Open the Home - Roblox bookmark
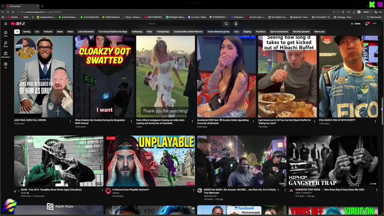Screen dimensions: 384x216 point(197,17)
